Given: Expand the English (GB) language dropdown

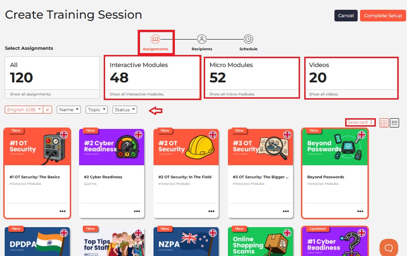Looking at the screenshot, I should pos(24,109).
